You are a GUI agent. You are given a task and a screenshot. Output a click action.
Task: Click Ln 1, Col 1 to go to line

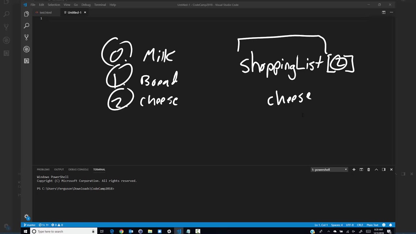(321, 225)
